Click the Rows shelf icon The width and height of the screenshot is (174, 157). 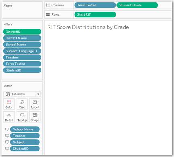(48, 14)
